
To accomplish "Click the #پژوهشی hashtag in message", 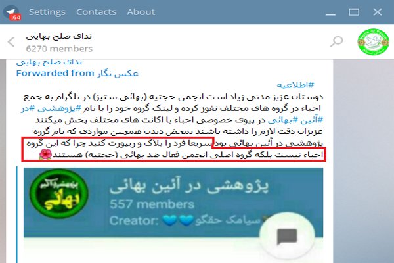I will (x=60, y=108).
